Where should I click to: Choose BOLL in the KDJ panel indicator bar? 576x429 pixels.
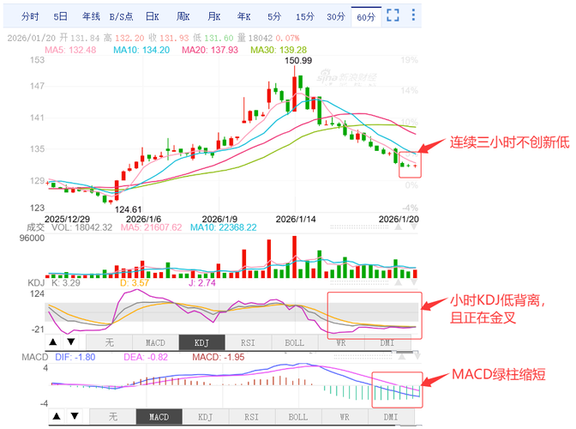pos(294,342)
